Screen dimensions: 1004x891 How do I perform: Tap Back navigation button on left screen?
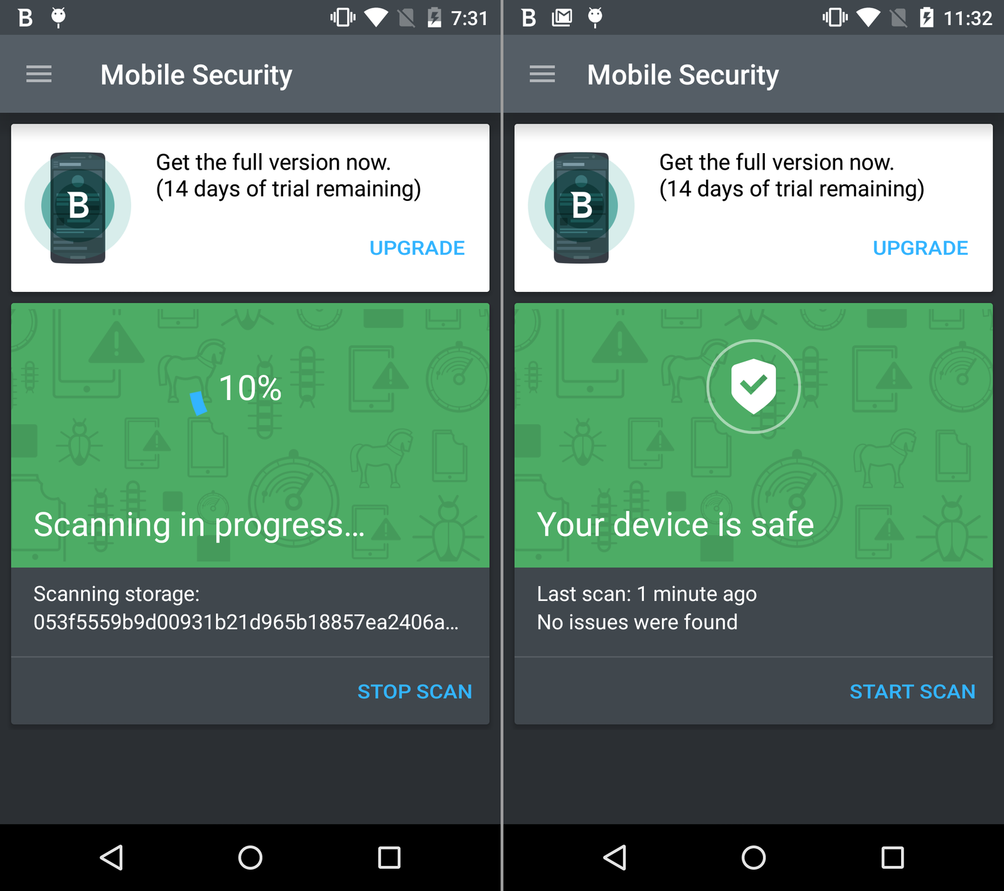coord(112,857)
